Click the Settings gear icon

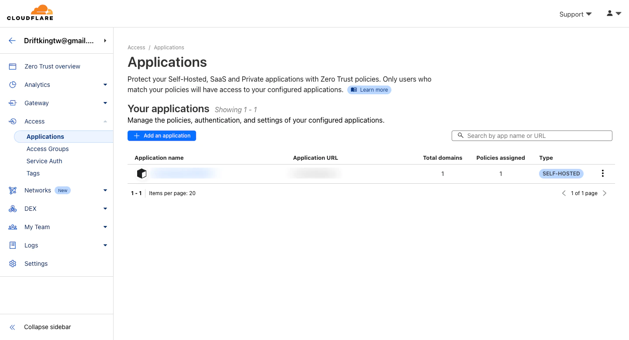[13, 264]
